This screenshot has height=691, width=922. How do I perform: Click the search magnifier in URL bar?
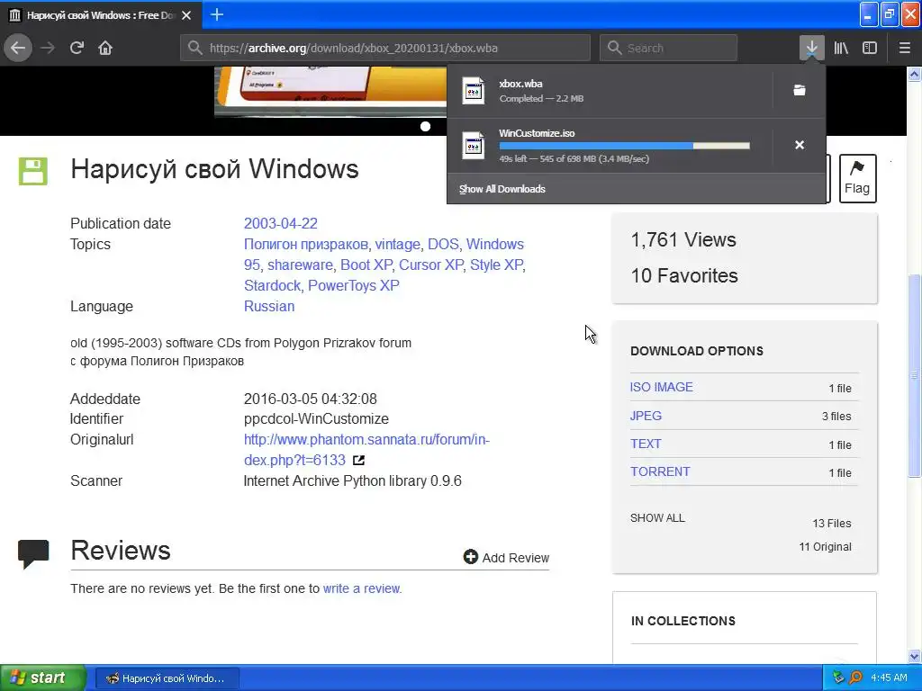pyautogui.click(x=195, y=48)
